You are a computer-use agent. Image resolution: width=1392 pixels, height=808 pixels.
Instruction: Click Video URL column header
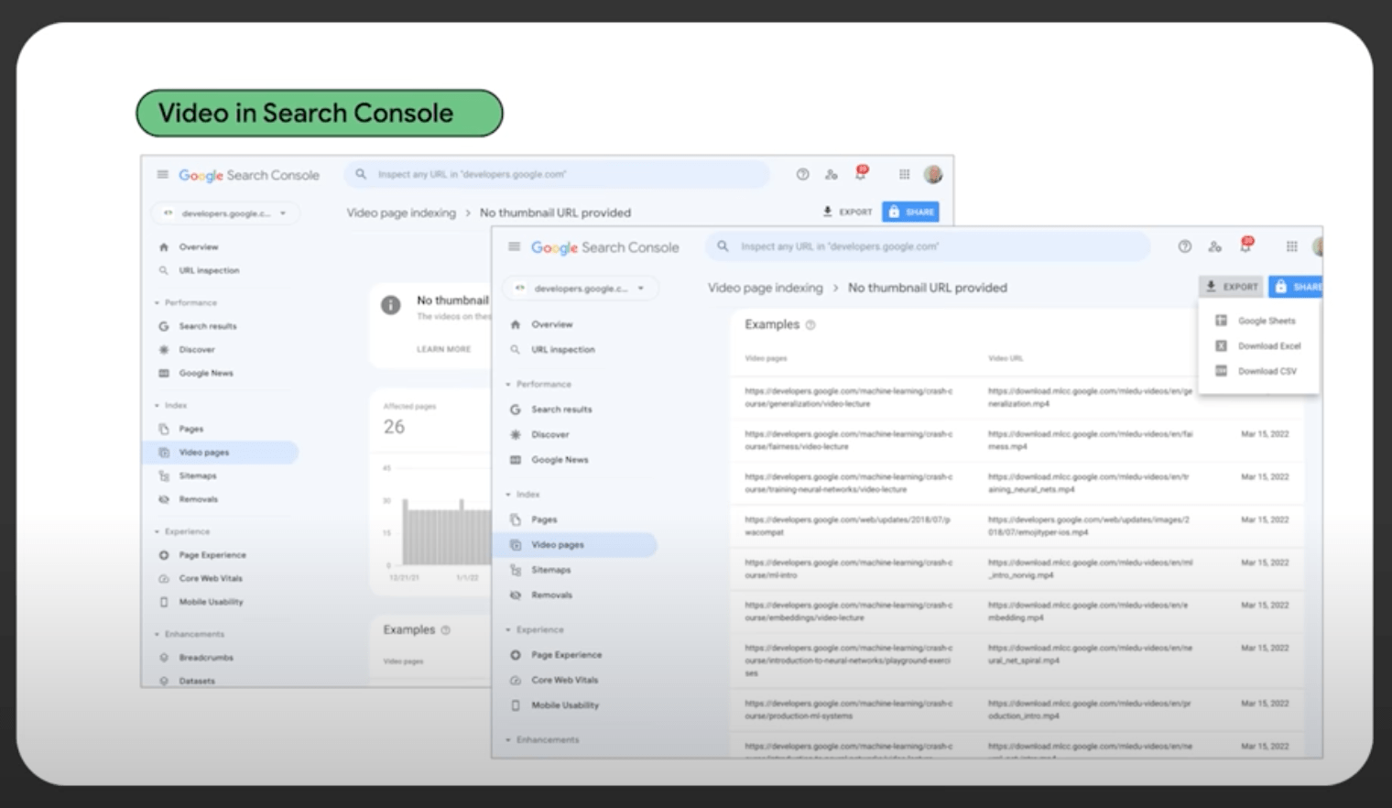(x=1005, y=358)
